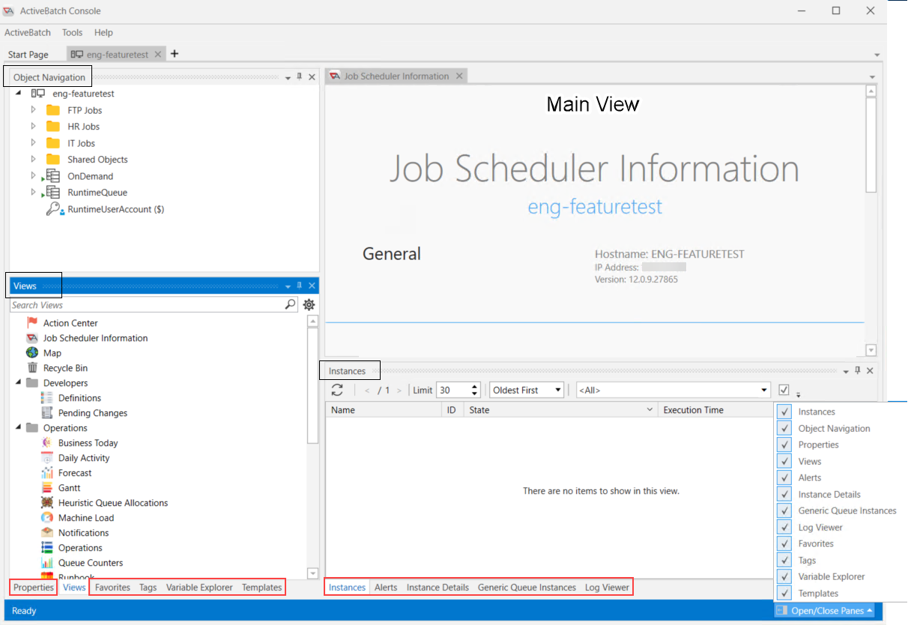This screenshot has width=908, height=625.
Task: Uncheck Instances in the pane list
Action: pyautogui.click(x=784, y=411)
